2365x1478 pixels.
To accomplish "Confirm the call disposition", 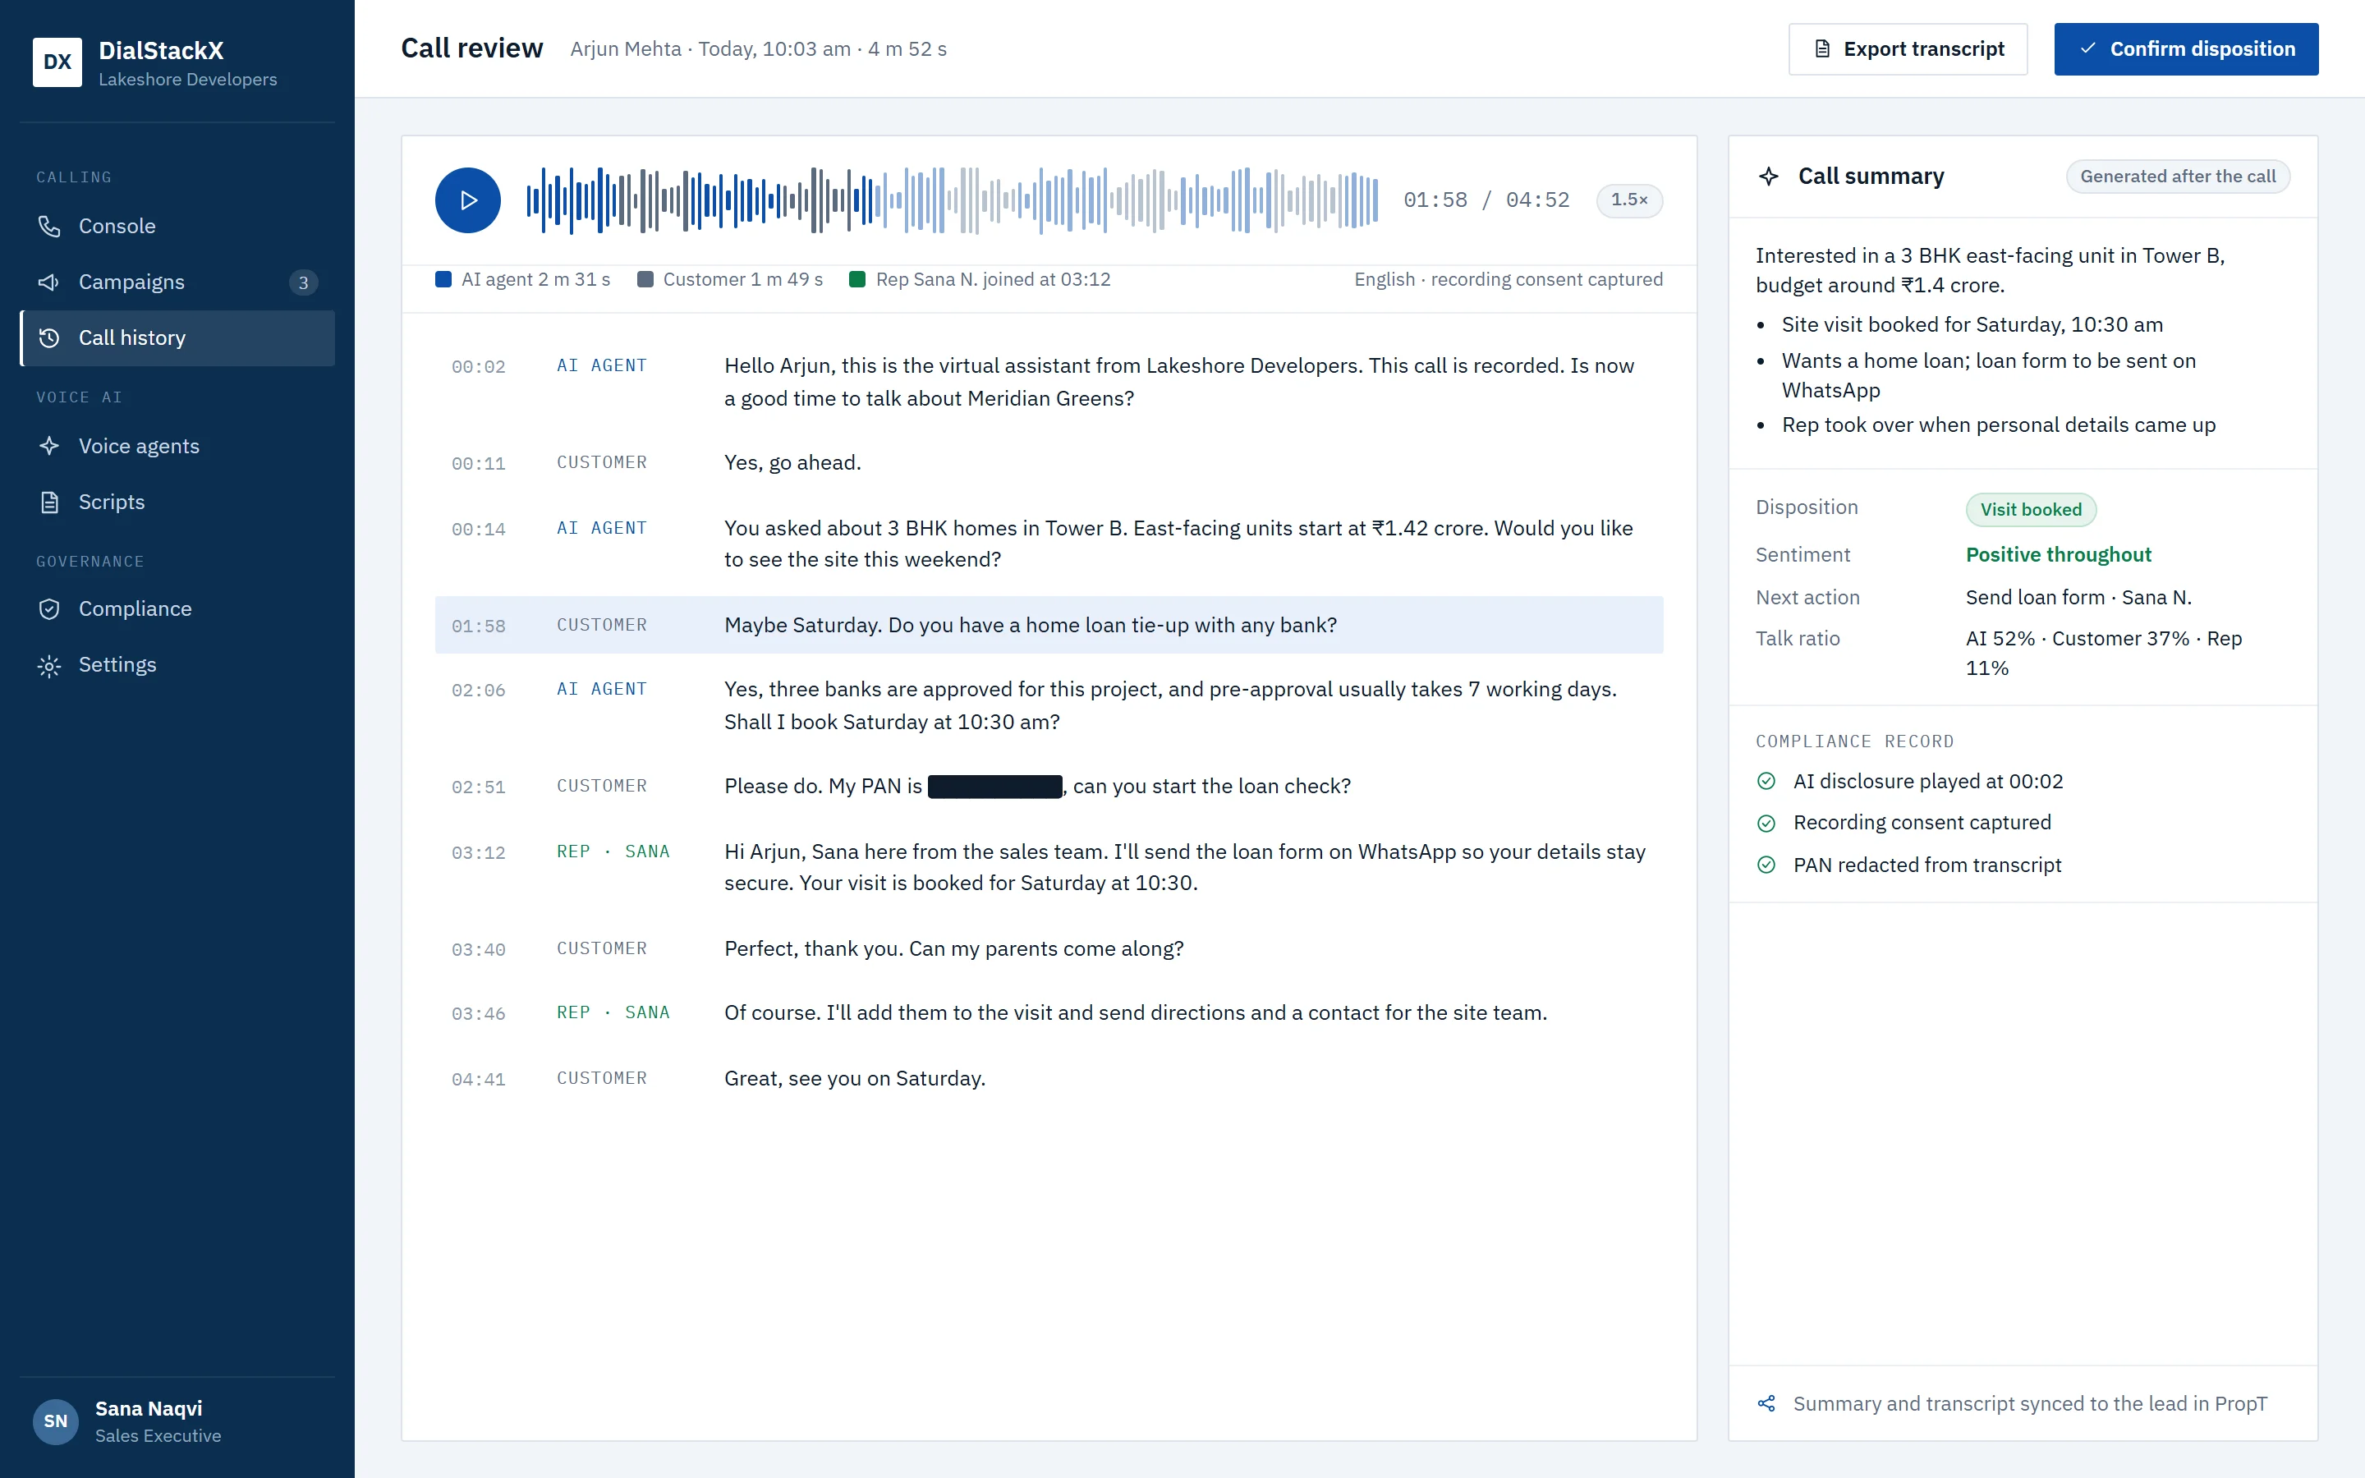I will [x=2186, y=49].
